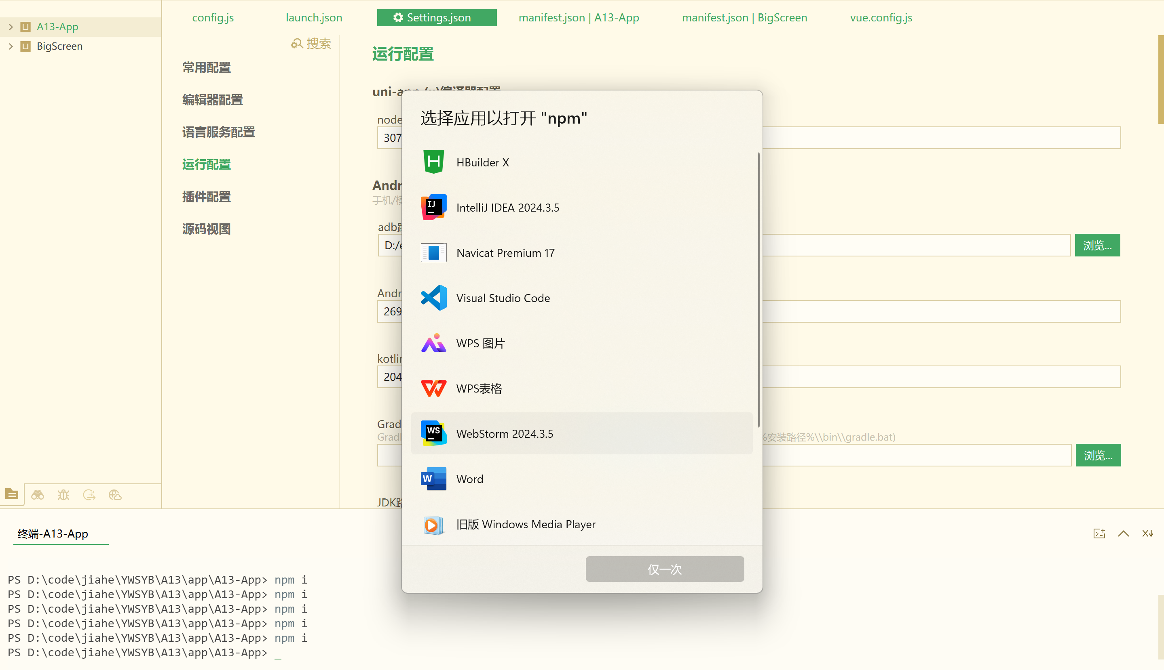Click 浏览... button beside adb path
Viewport: 1164px width, 670px height.
tap(1097, 245)
